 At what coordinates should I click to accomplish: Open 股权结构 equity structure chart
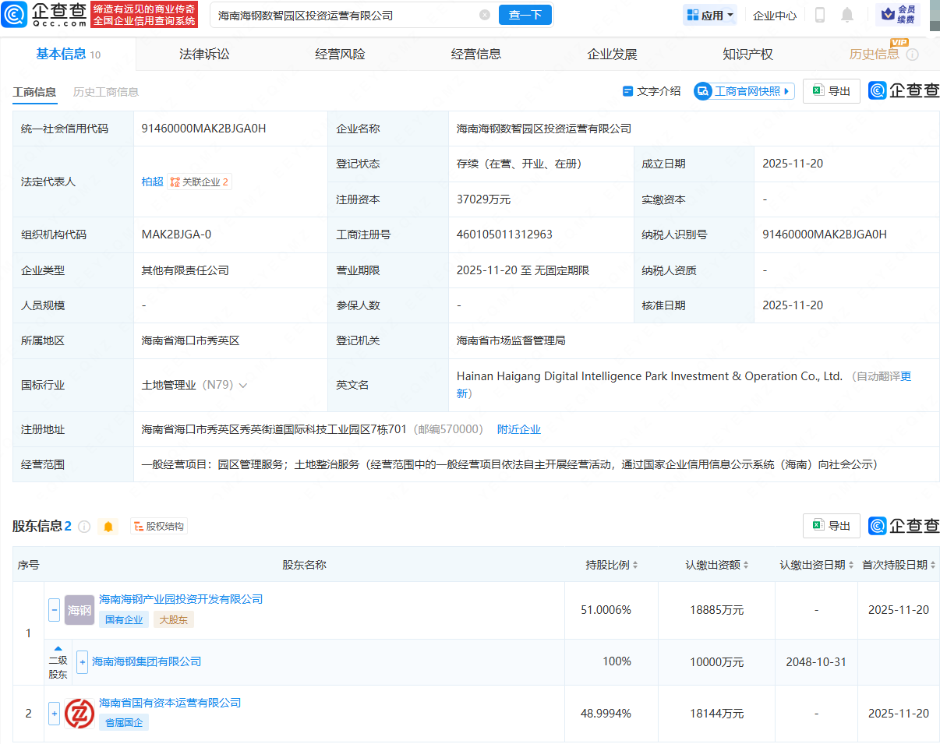point(159,527)
